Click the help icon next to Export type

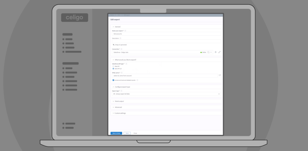click(122, 91)
